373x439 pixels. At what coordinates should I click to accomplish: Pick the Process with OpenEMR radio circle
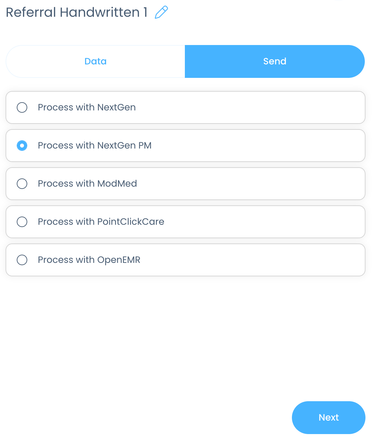pos(22,260)
